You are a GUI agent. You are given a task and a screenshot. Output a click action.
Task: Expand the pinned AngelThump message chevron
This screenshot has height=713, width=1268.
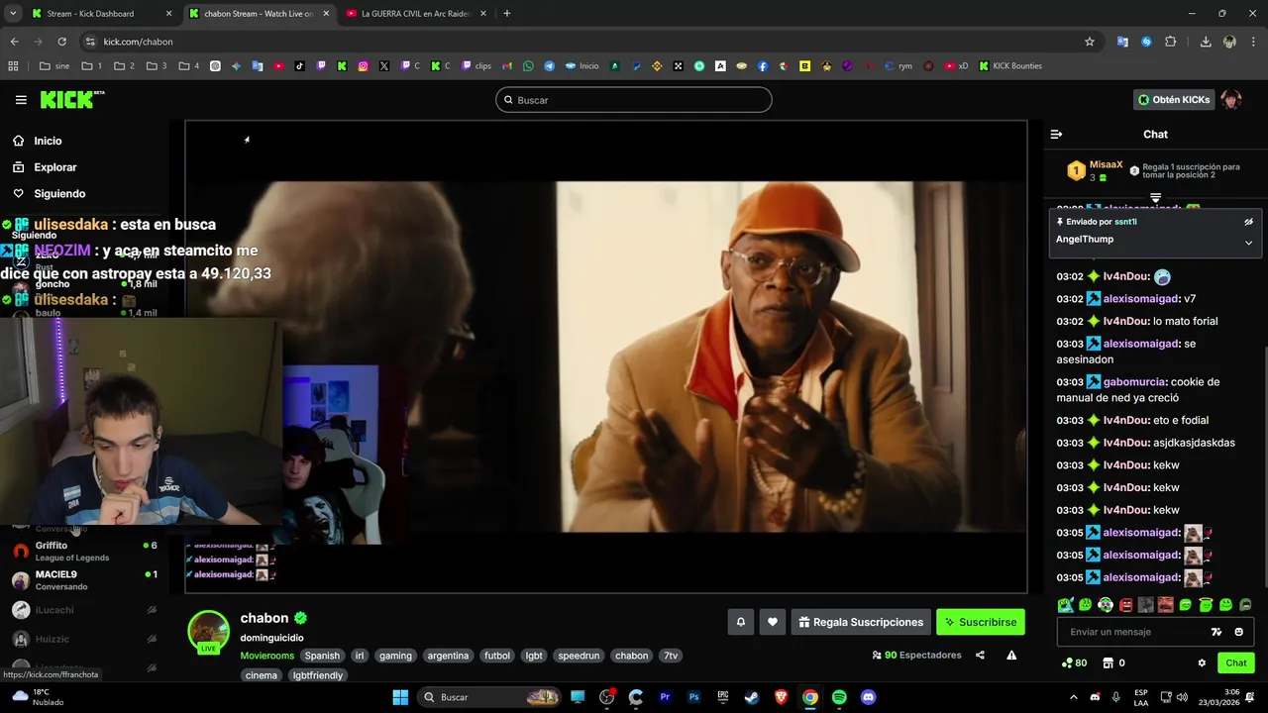point(1248,242)
